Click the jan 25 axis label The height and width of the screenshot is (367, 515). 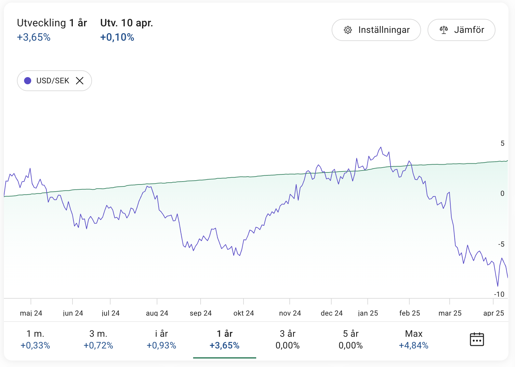(x=368, y=313)
